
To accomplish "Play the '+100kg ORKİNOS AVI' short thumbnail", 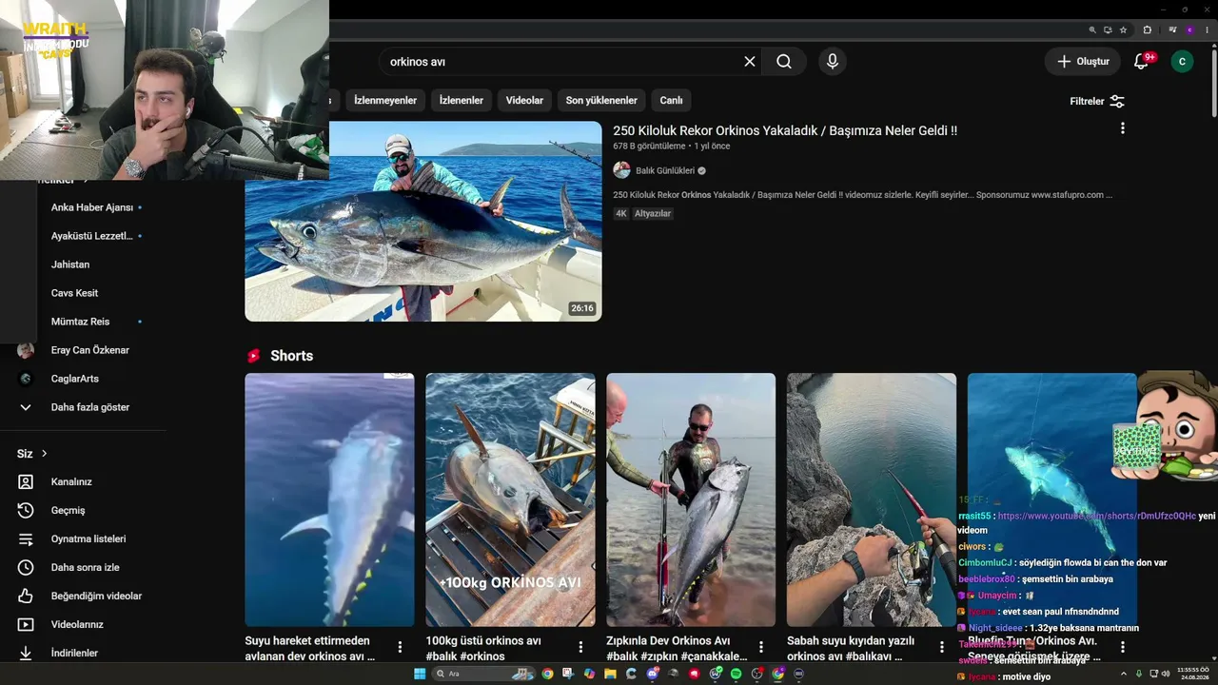I will click(x=510, y=499).
